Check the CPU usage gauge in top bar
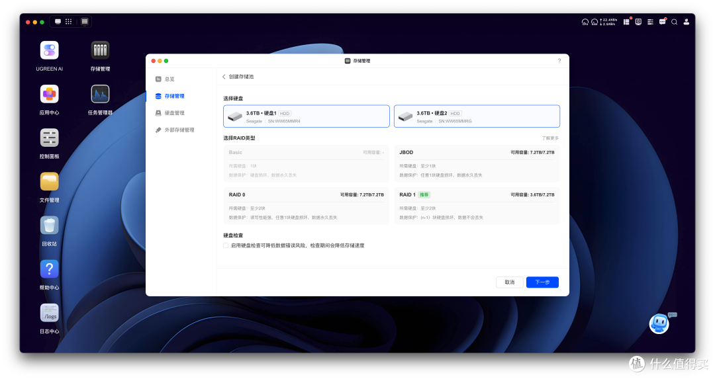The image size is (715, 379). 585,22
